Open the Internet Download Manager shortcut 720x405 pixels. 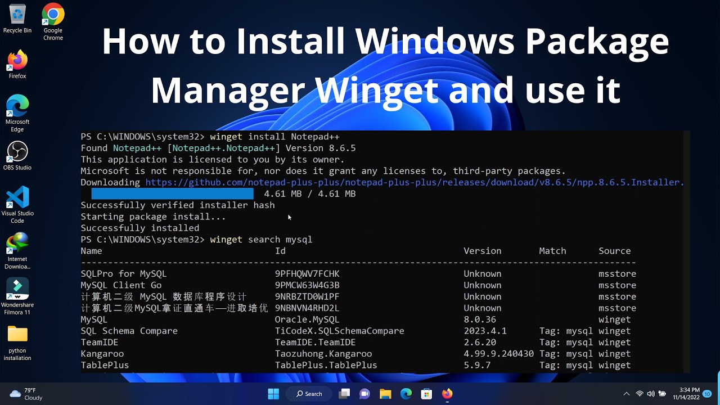[17, 251]
